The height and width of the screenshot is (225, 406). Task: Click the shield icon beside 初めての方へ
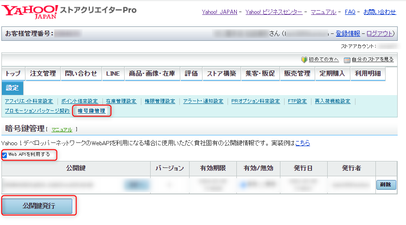(x=304, y=60)
